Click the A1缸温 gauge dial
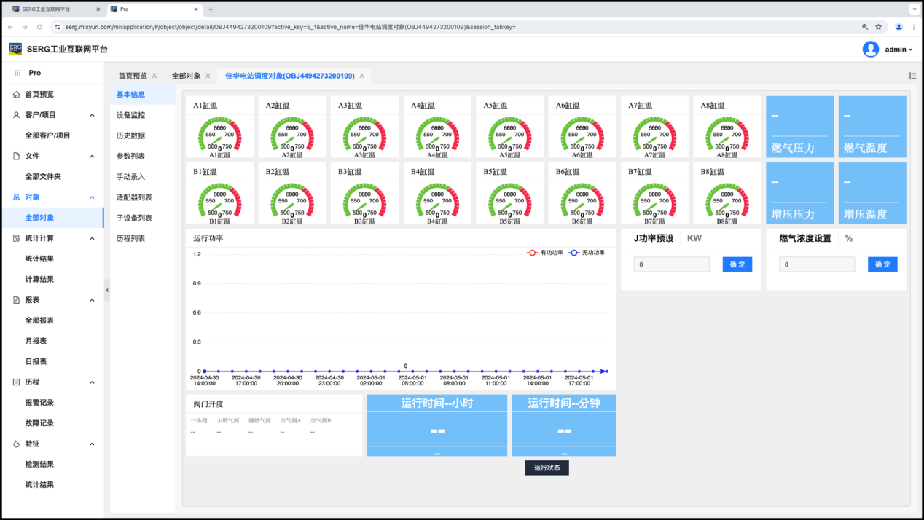 [x=219, y=135]
